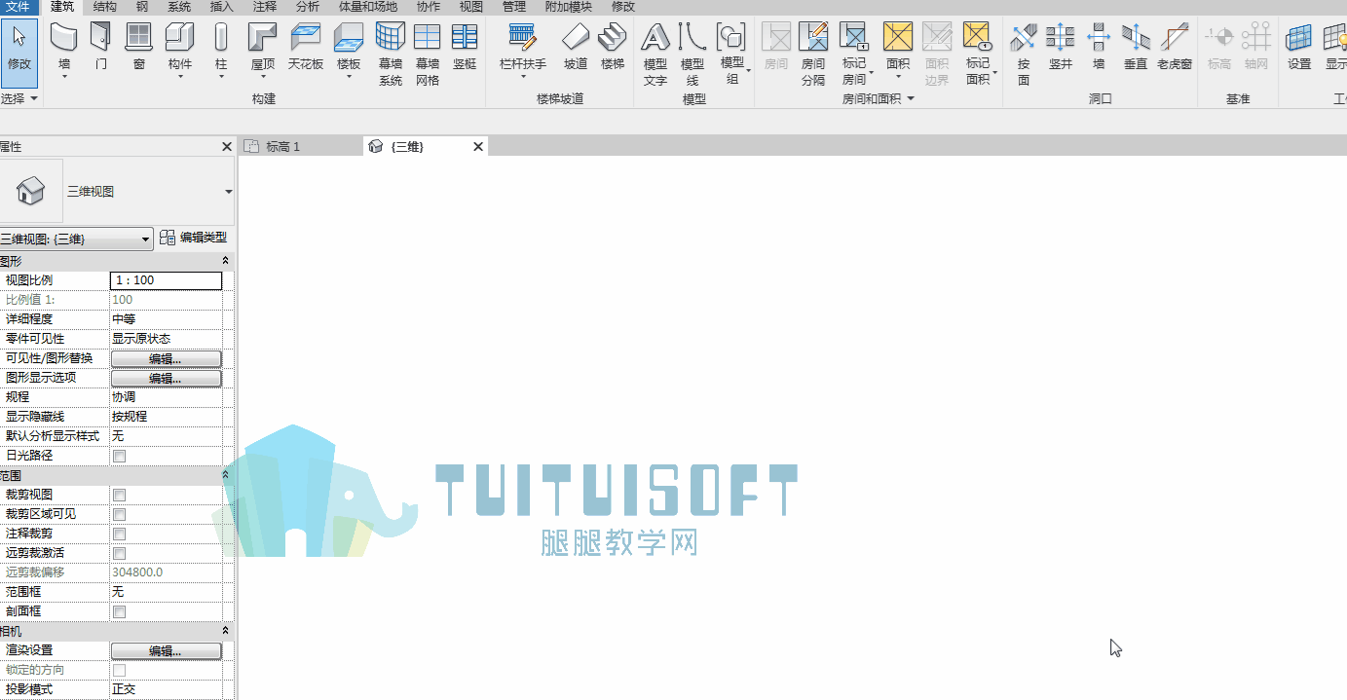This screenshot has width=1347, height=700.
Task: Pick the 天花板 (Ceiling) tool
Action: (x=306, y=49)
